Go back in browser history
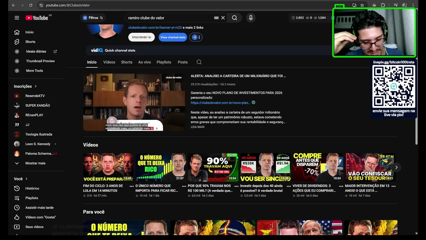This screenshot has height=240, width=426. point(13,5)
